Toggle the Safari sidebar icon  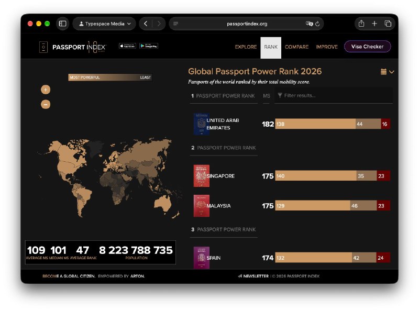click(x=62, y=24)
